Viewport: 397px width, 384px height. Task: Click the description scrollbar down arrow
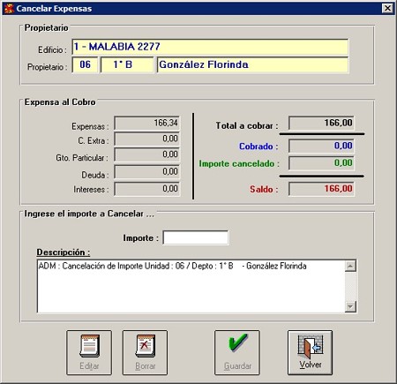coord(350,306)
